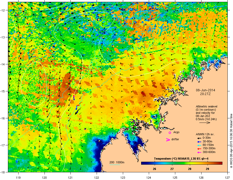Click the longitude axis label 119

click(x=19, y=177)
